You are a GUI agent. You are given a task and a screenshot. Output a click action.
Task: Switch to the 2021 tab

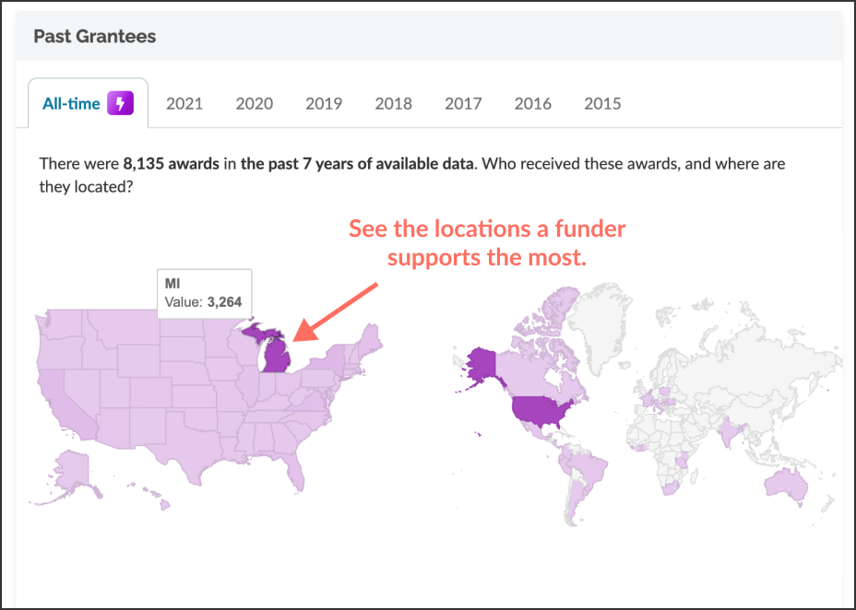click(x=184, y=103)
